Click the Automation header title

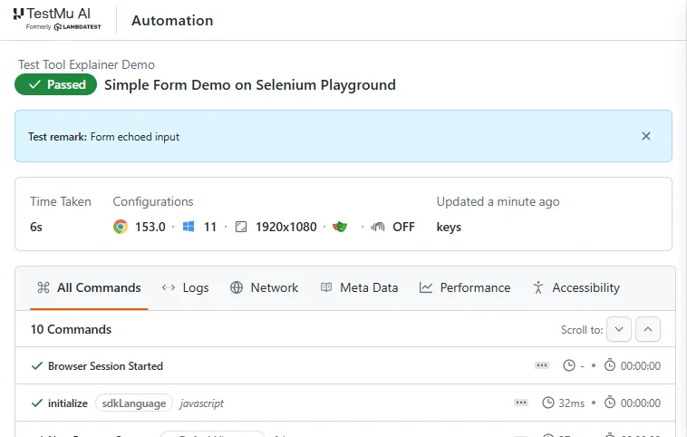pos(172,21)
